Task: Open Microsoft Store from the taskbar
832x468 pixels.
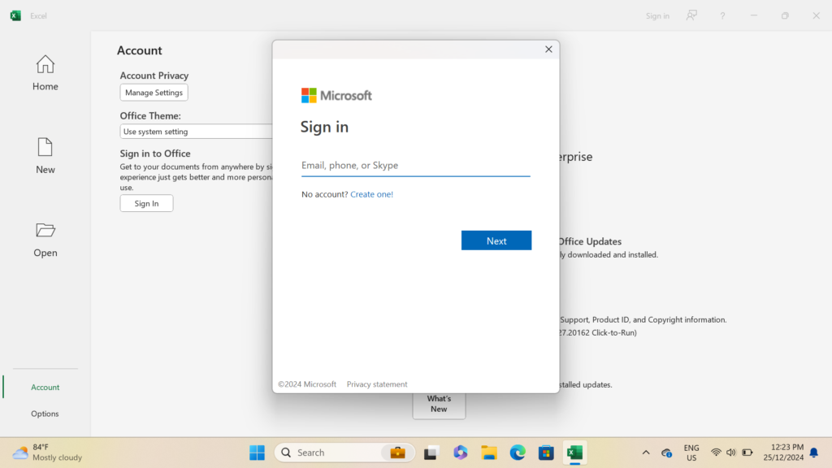Action: [x=546, y=453]
